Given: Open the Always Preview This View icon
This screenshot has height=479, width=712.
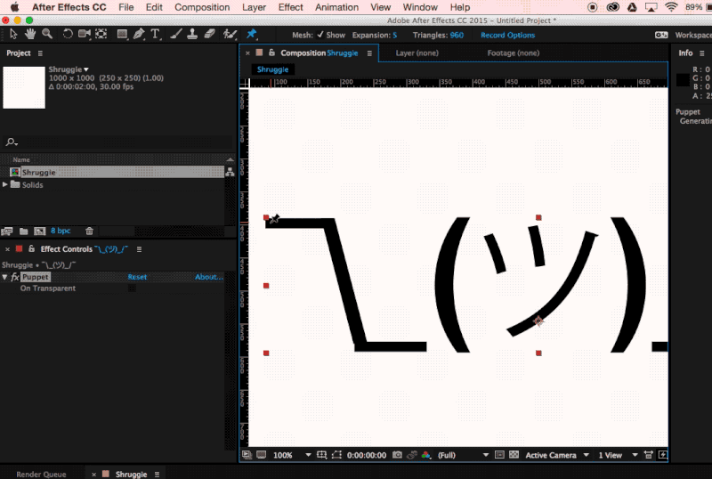Looking at the screenshot, I should pyautogui.click(x=247, y=455).
